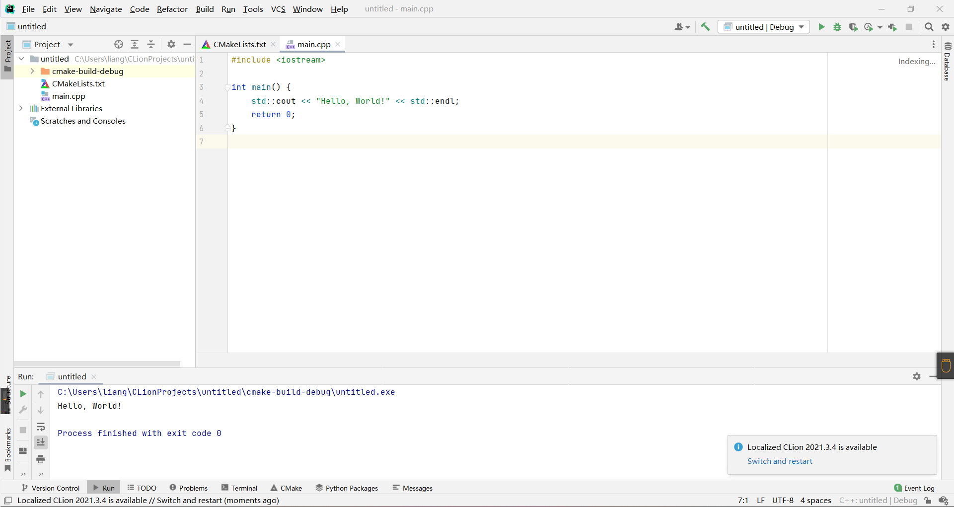The width and height of the screenshot is (954, 507).
Task: Select opened file locate target icon
Action: 119,44
